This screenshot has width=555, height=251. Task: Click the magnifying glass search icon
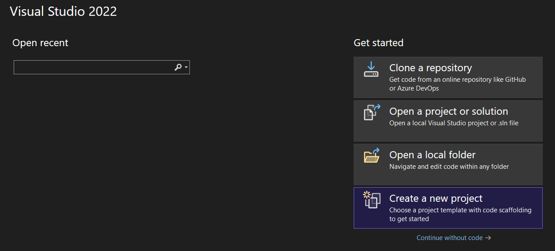click(x=178, y=67)
